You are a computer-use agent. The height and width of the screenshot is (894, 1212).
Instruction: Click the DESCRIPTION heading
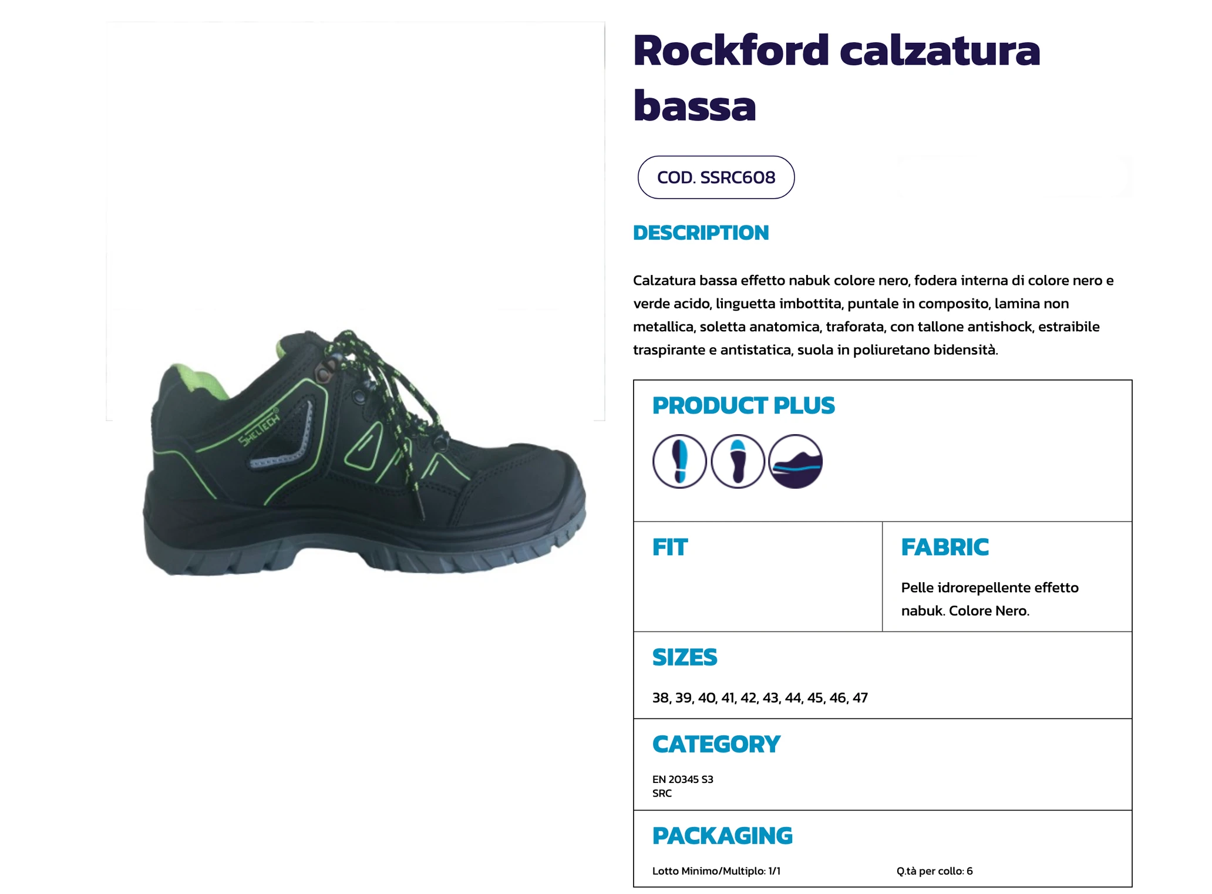(x=701, y=233)
